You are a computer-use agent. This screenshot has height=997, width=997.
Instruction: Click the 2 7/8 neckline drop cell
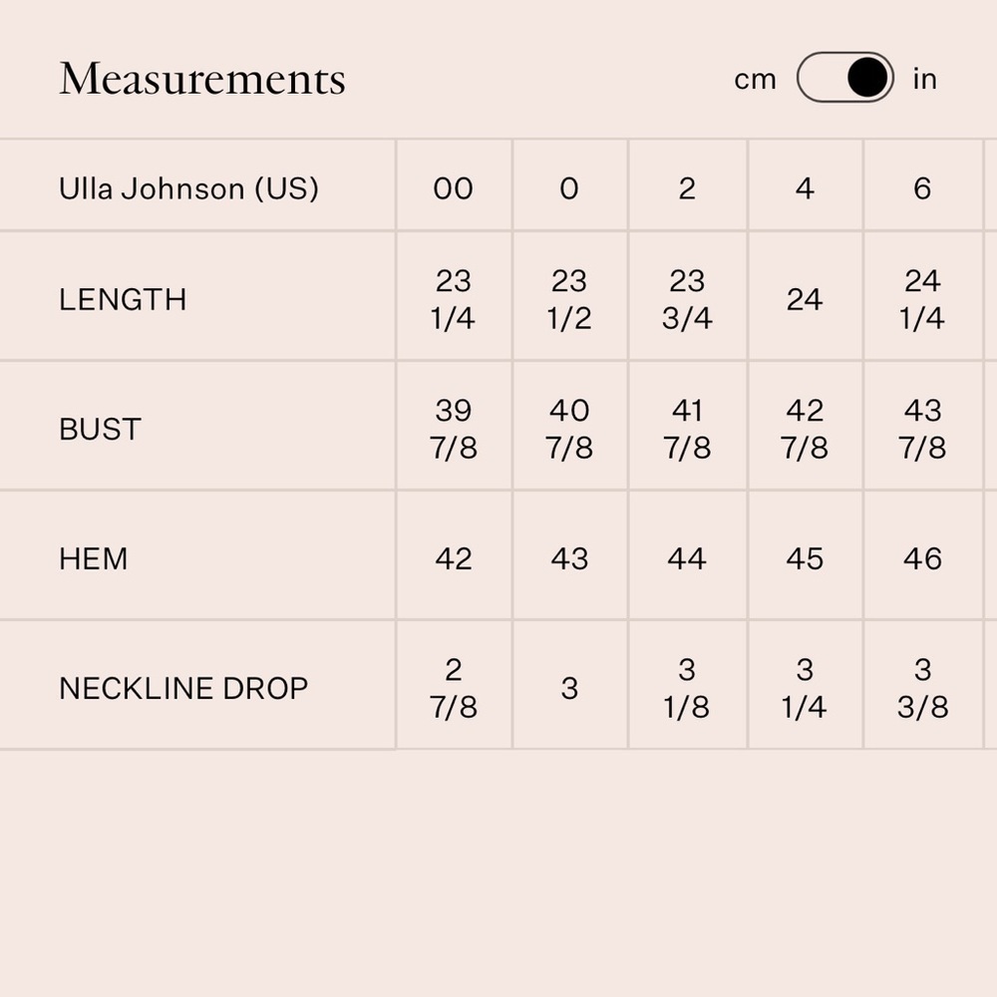pos(454,687)
